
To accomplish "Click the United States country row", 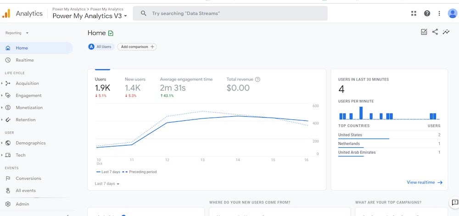I will (389, 135).
